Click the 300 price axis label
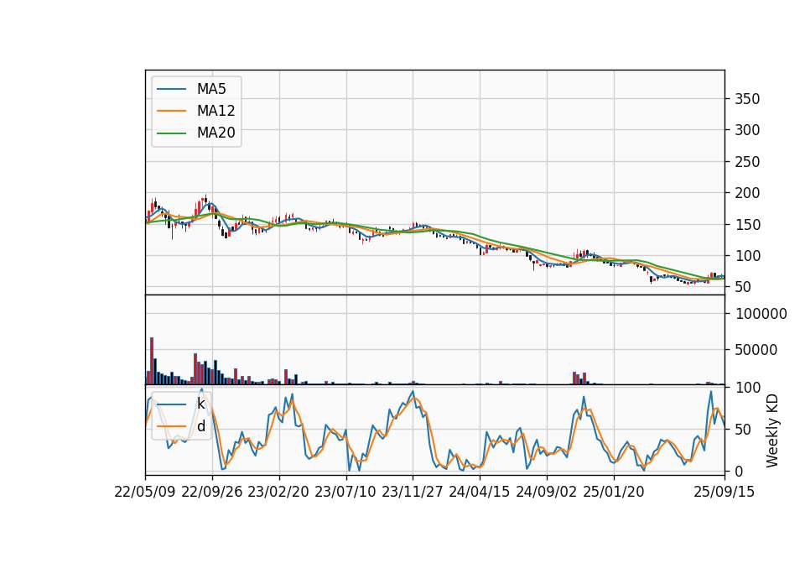Viewport: 805px width, 579px height. click(747, 131)
